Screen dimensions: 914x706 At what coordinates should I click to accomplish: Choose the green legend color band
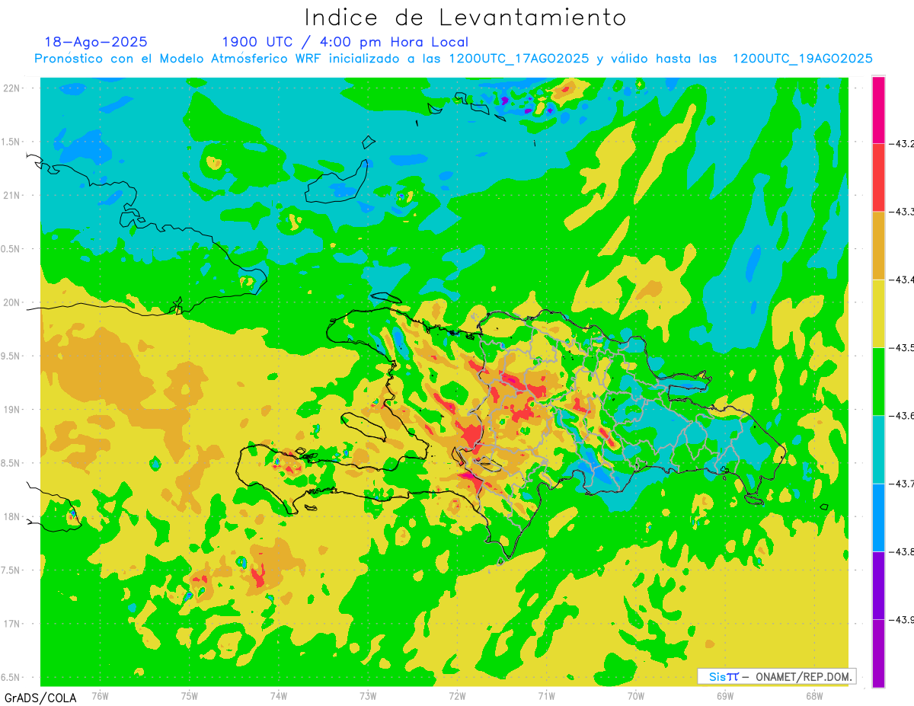[x=878, y=381]
